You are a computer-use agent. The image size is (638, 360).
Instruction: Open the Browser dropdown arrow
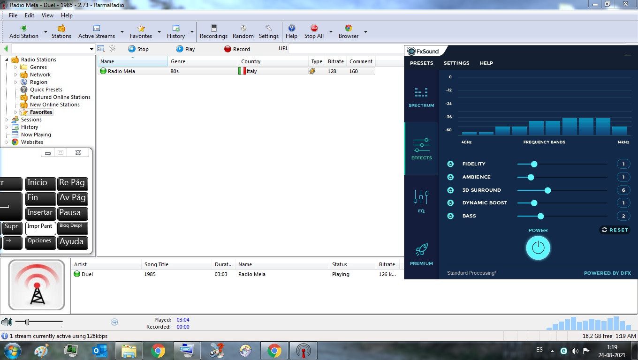365,32
